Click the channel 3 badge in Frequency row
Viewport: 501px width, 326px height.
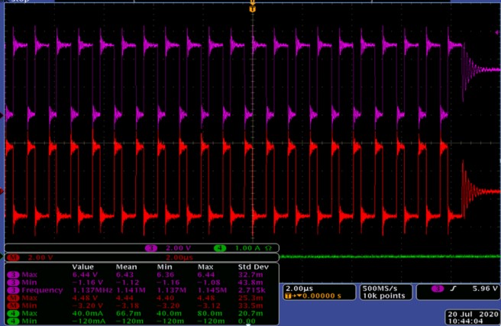[x=13, y=290]
